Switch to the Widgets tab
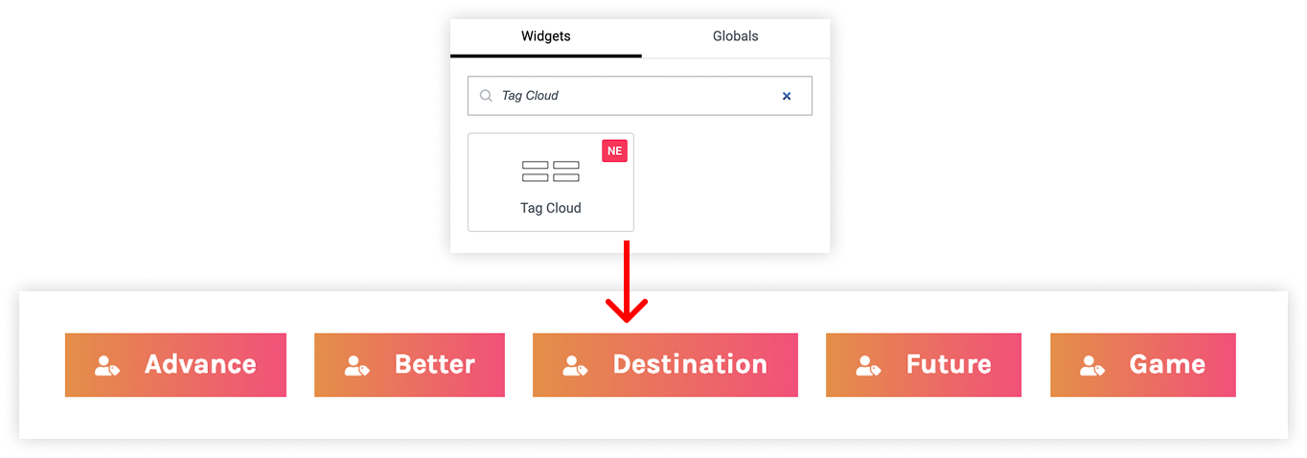The image size is (1307, 458). coord(546,36)
